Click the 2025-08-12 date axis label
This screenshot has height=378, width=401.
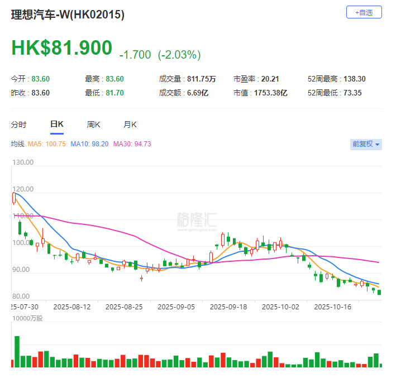(71, 307)
